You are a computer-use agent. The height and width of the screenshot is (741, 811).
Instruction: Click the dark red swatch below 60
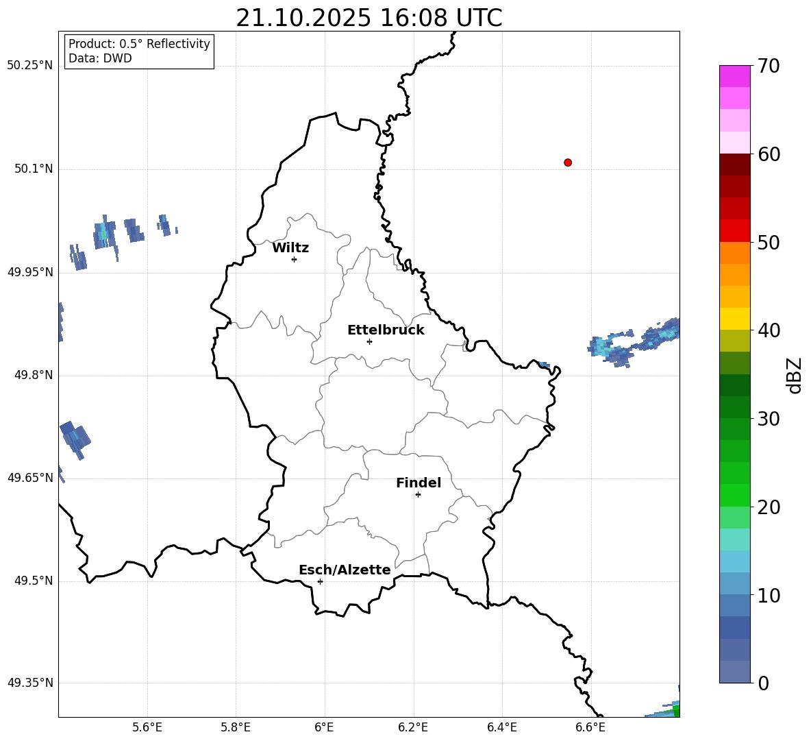tap(735, 165)
